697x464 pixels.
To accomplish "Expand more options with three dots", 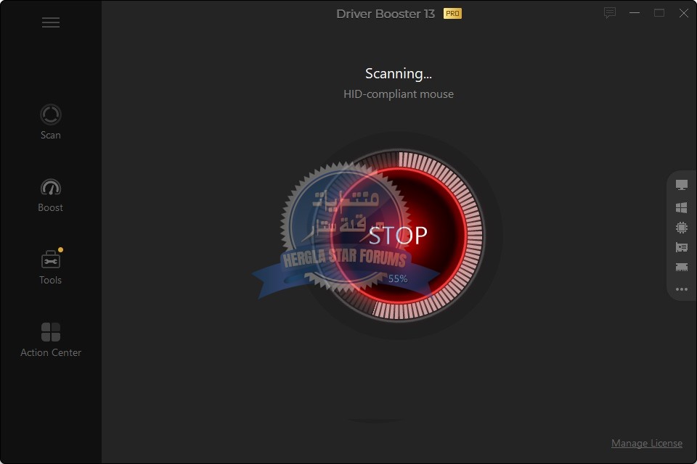I will [681, 289].
